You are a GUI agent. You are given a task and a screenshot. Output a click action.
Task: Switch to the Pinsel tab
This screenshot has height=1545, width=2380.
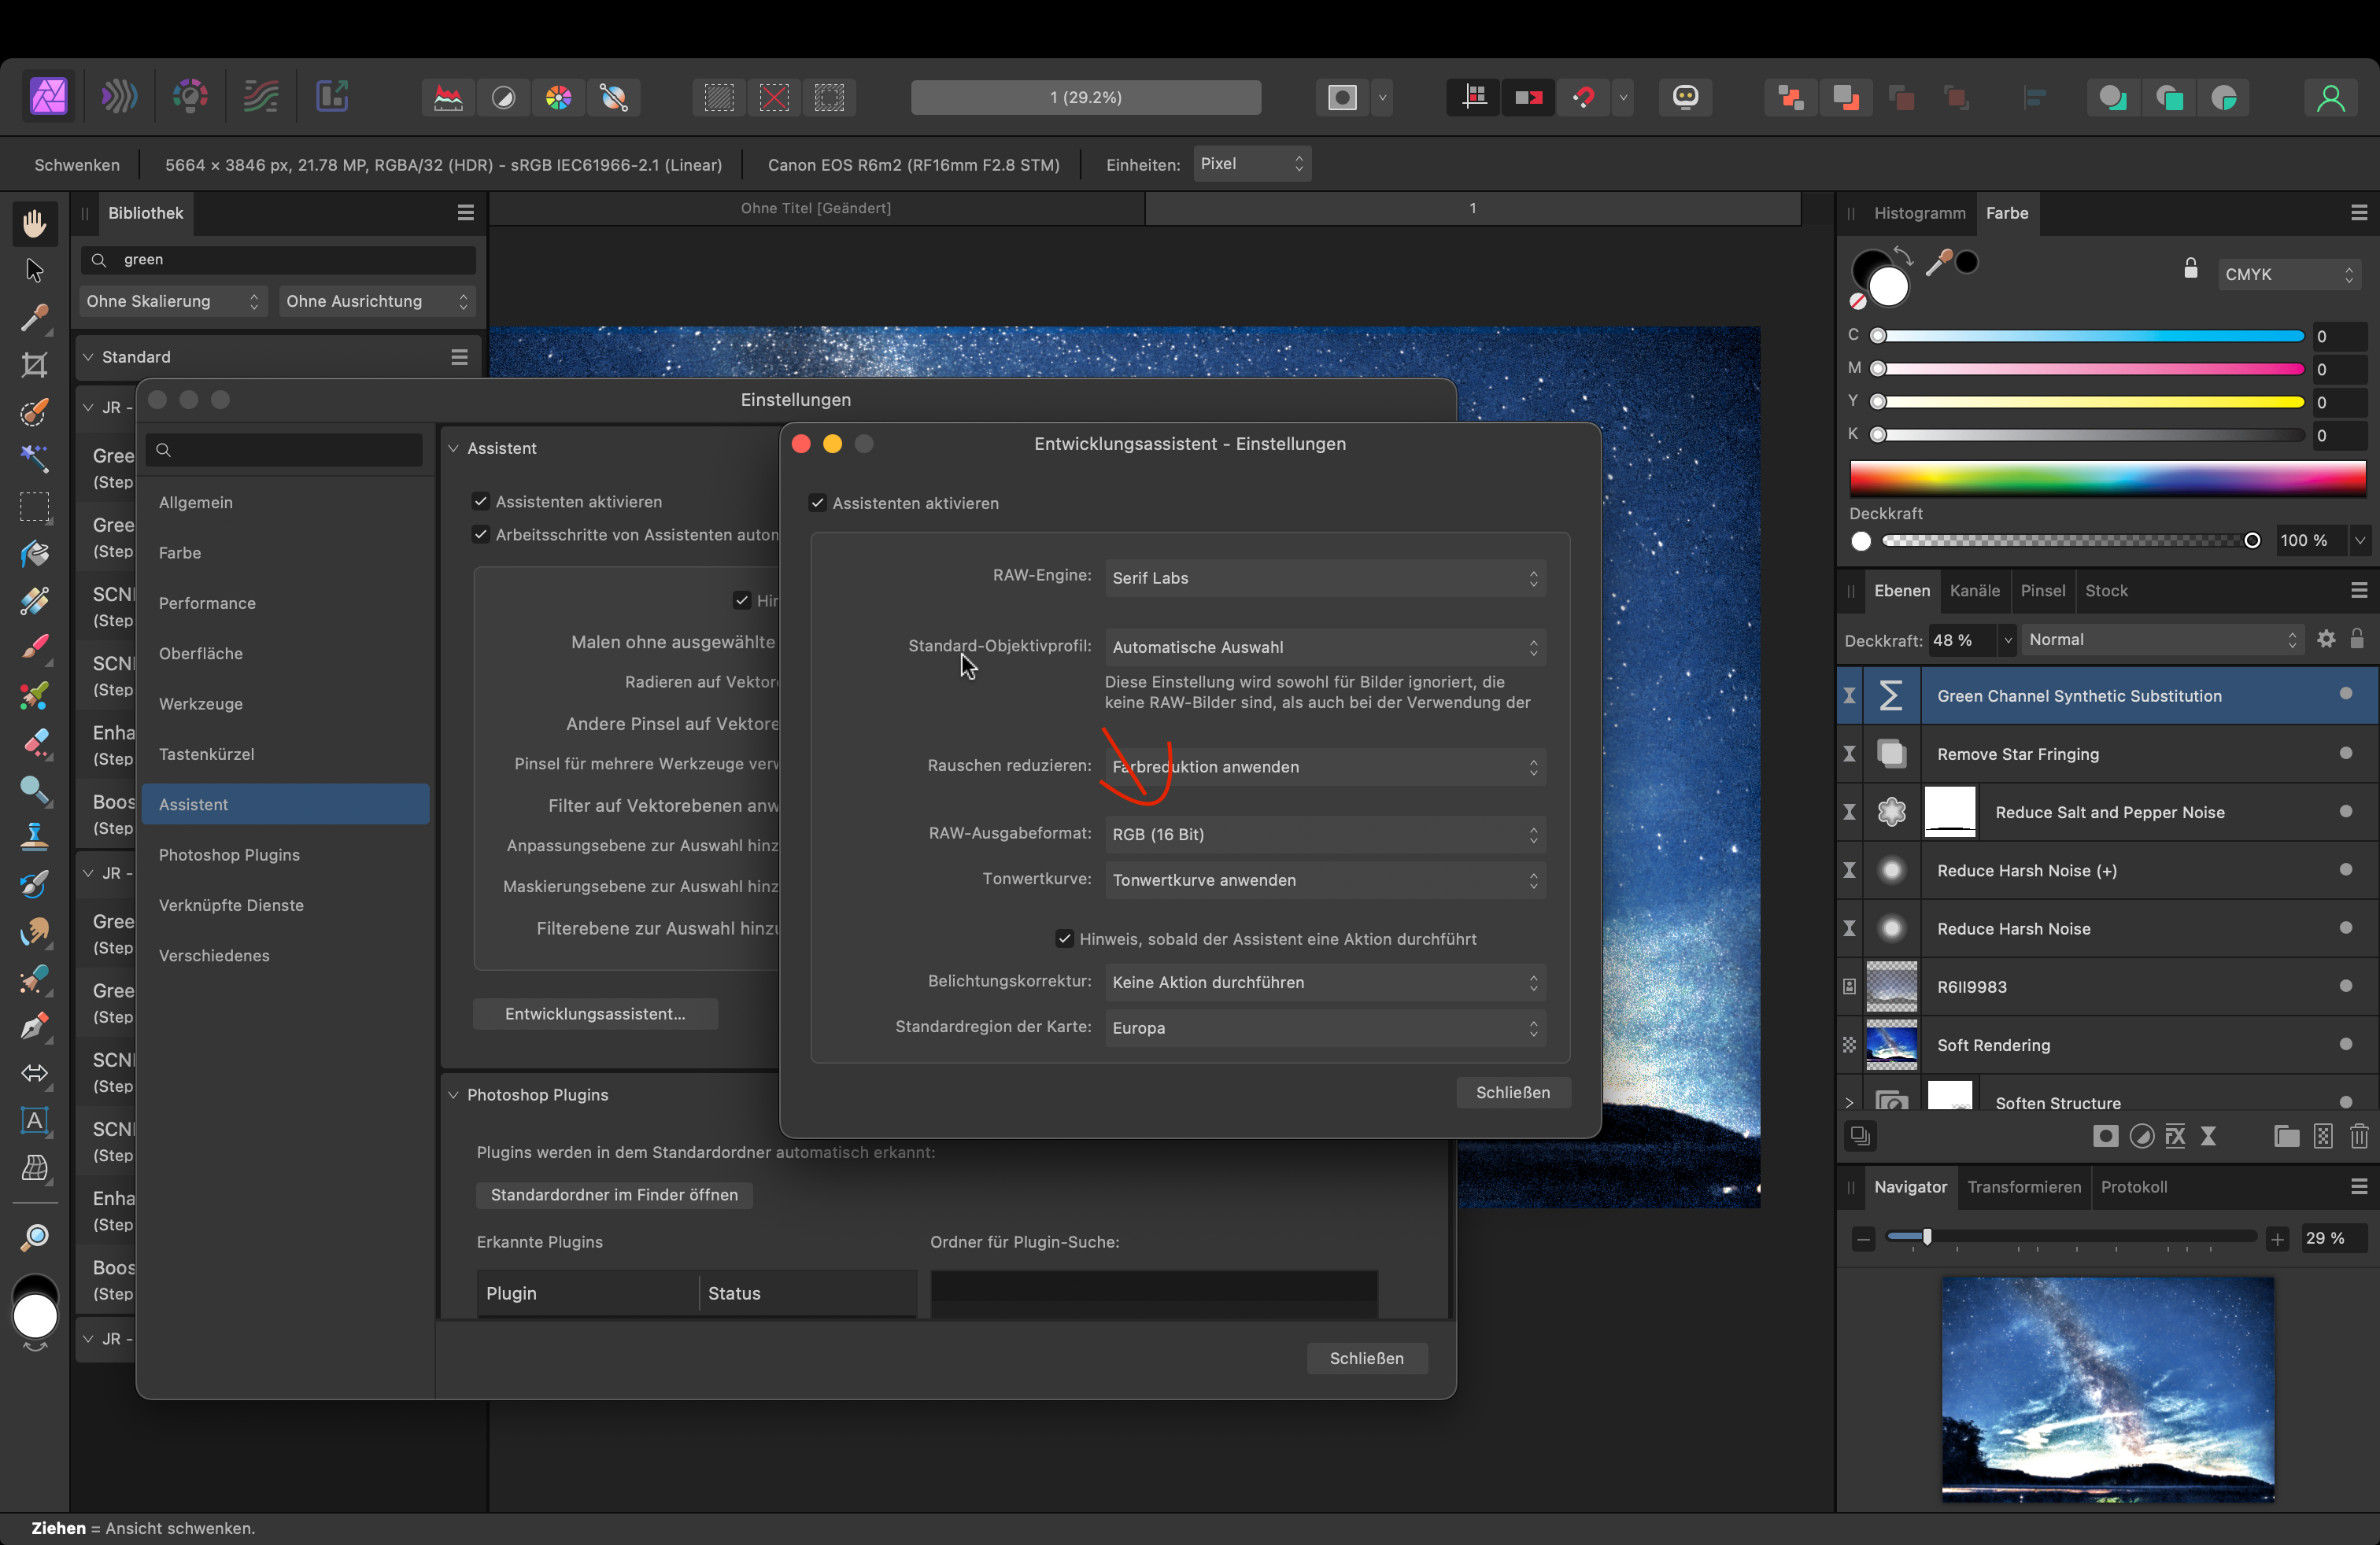tap(2042, 591)
